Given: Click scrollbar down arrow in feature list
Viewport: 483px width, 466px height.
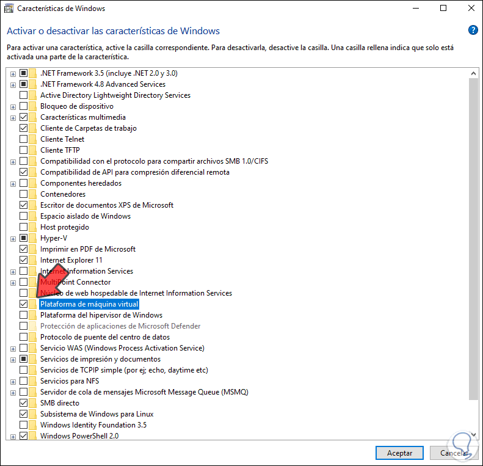Looking at the screenshot, I should point(473,435).
